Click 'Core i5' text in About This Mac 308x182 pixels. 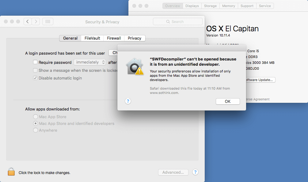253,51
